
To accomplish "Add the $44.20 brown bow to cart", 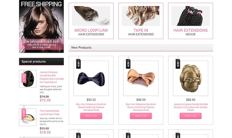I will 141,116.
